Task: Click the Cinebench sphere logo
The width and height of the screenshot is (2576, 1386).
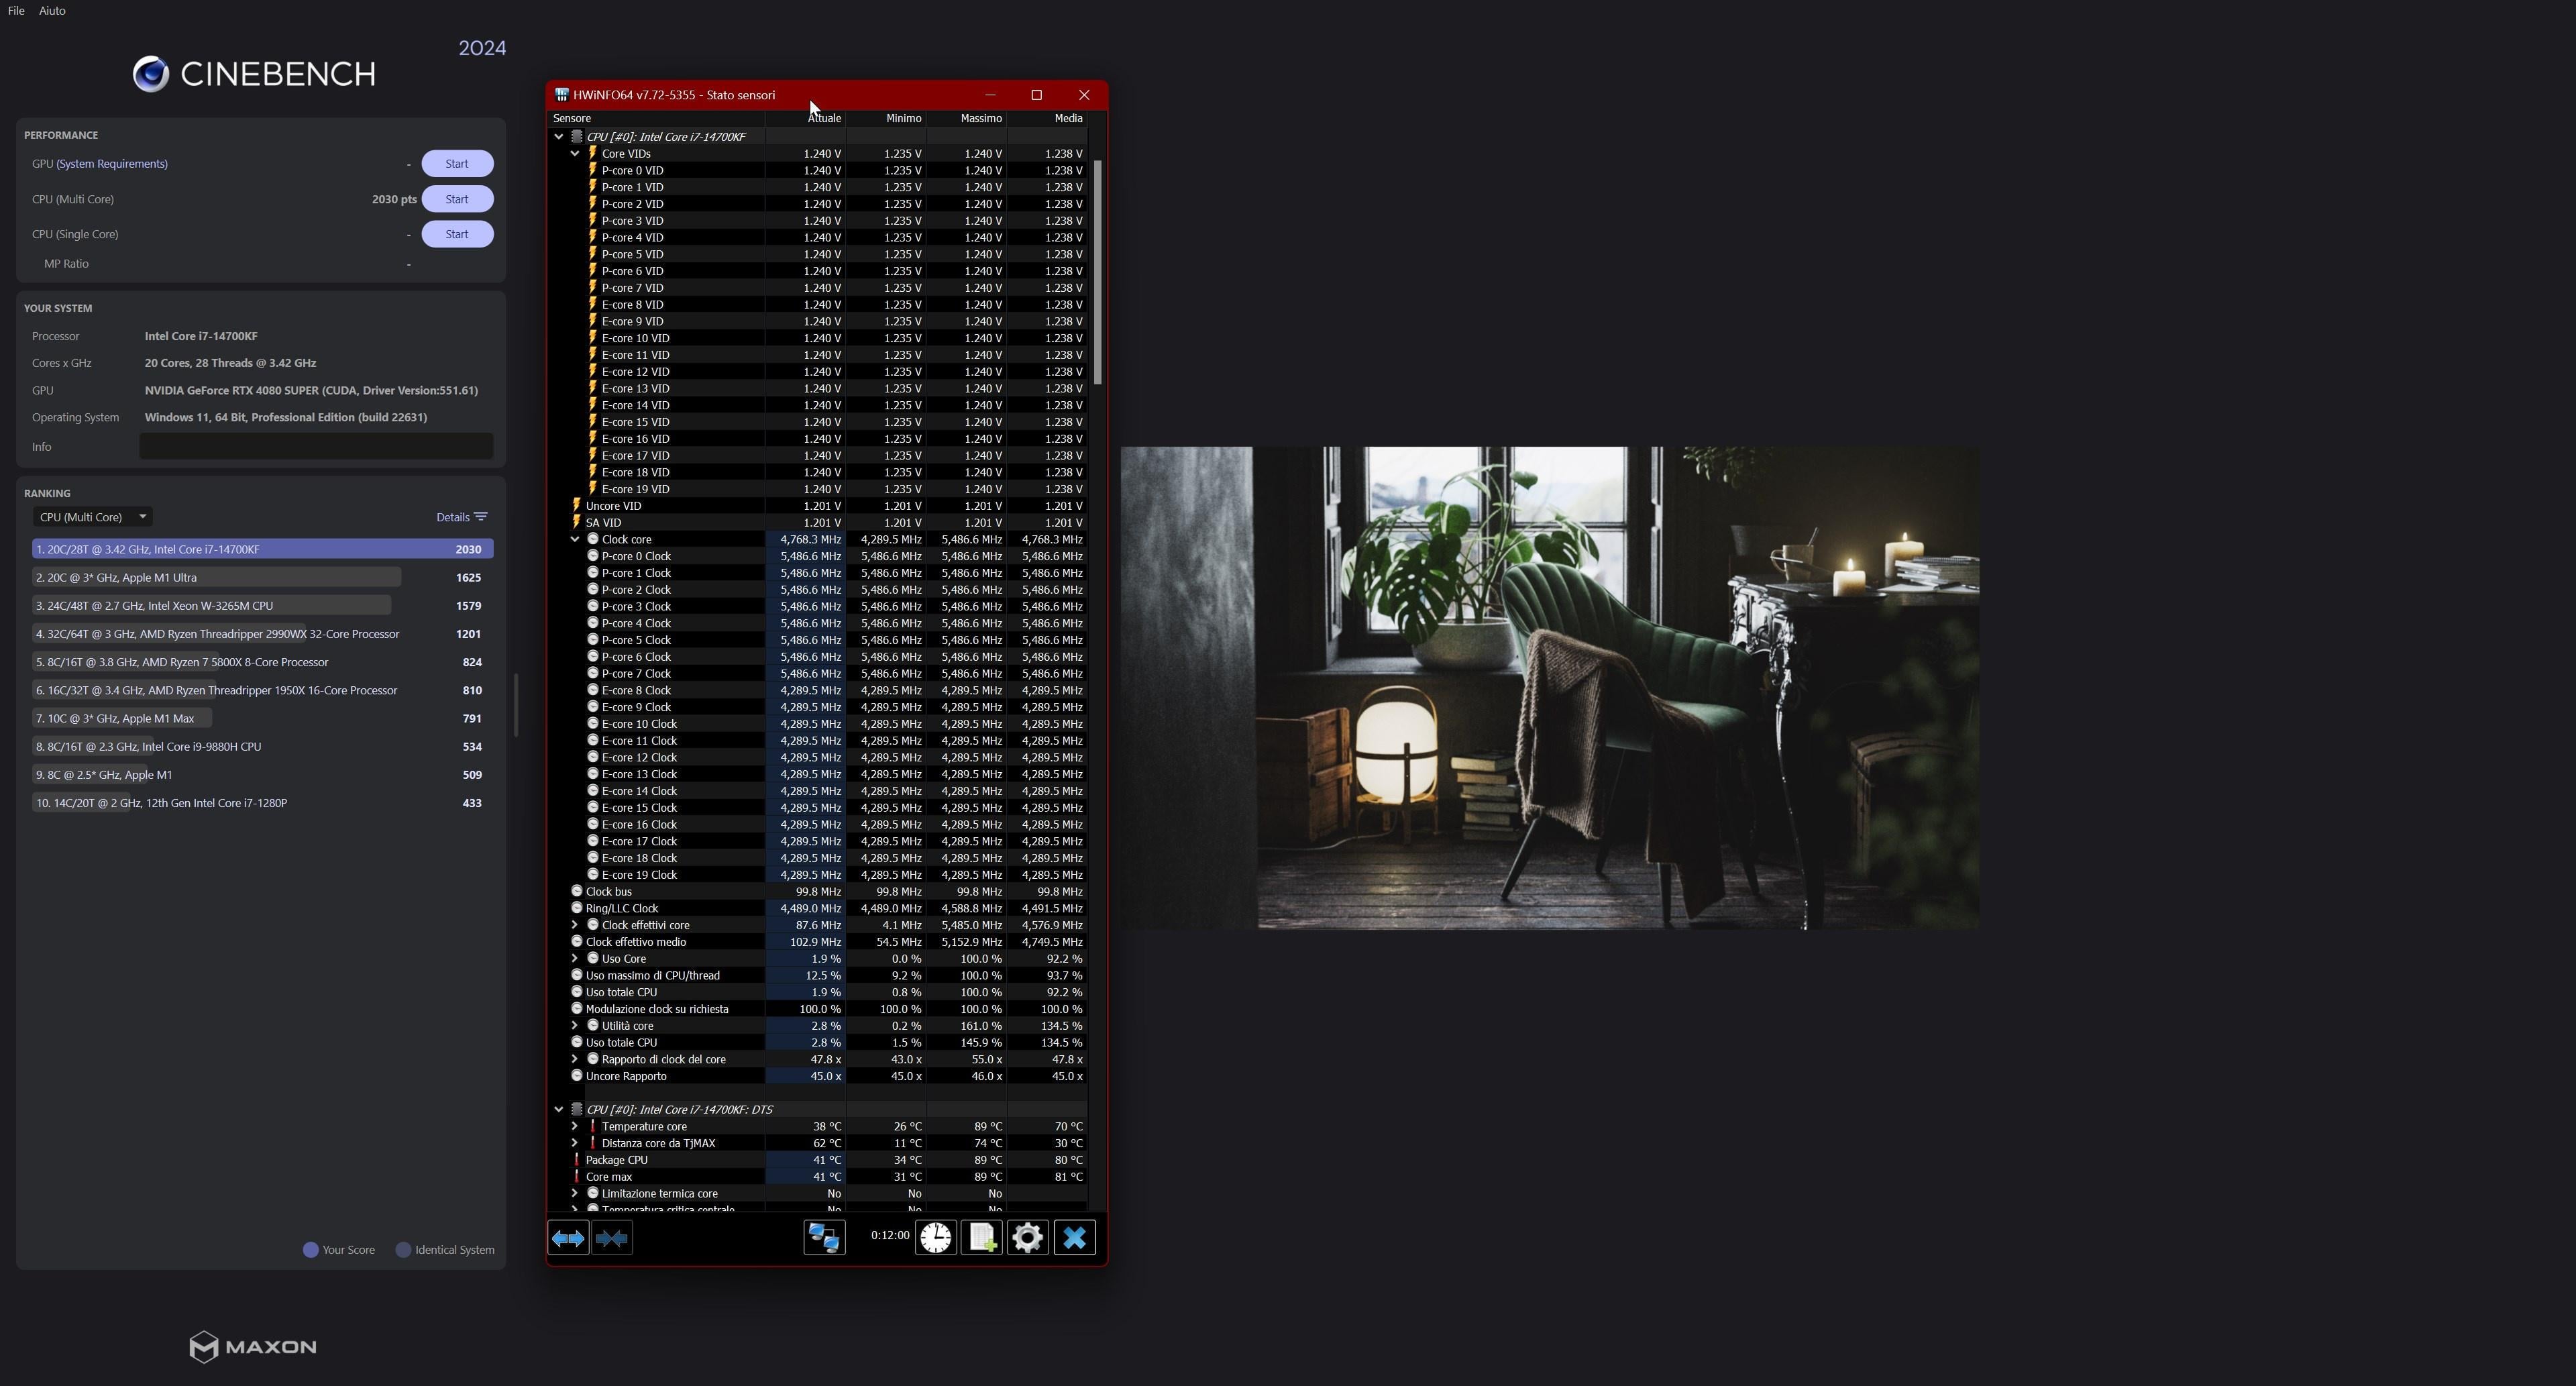Action: coord(151,74)
